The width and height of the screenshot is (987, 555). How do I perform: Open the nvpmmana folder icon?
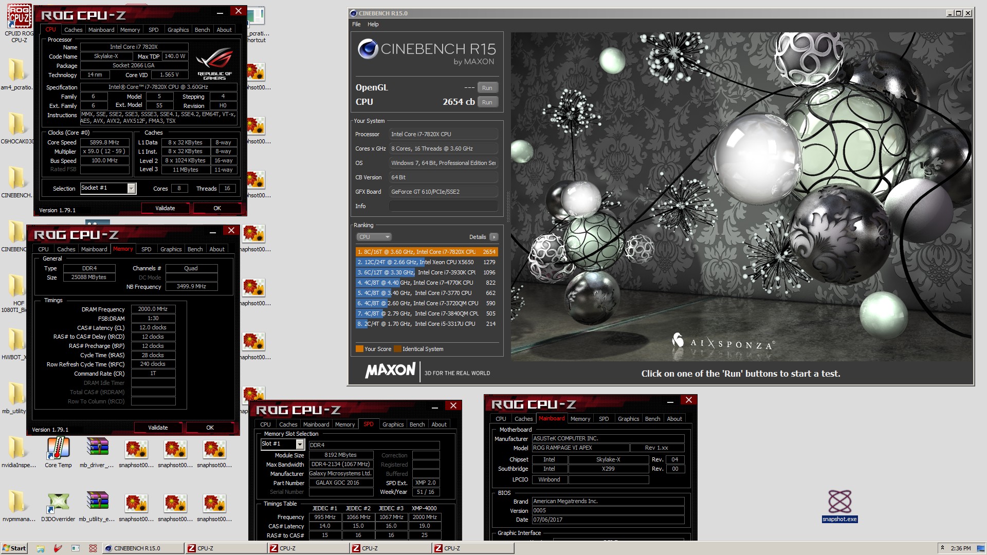tap(19, 507)
